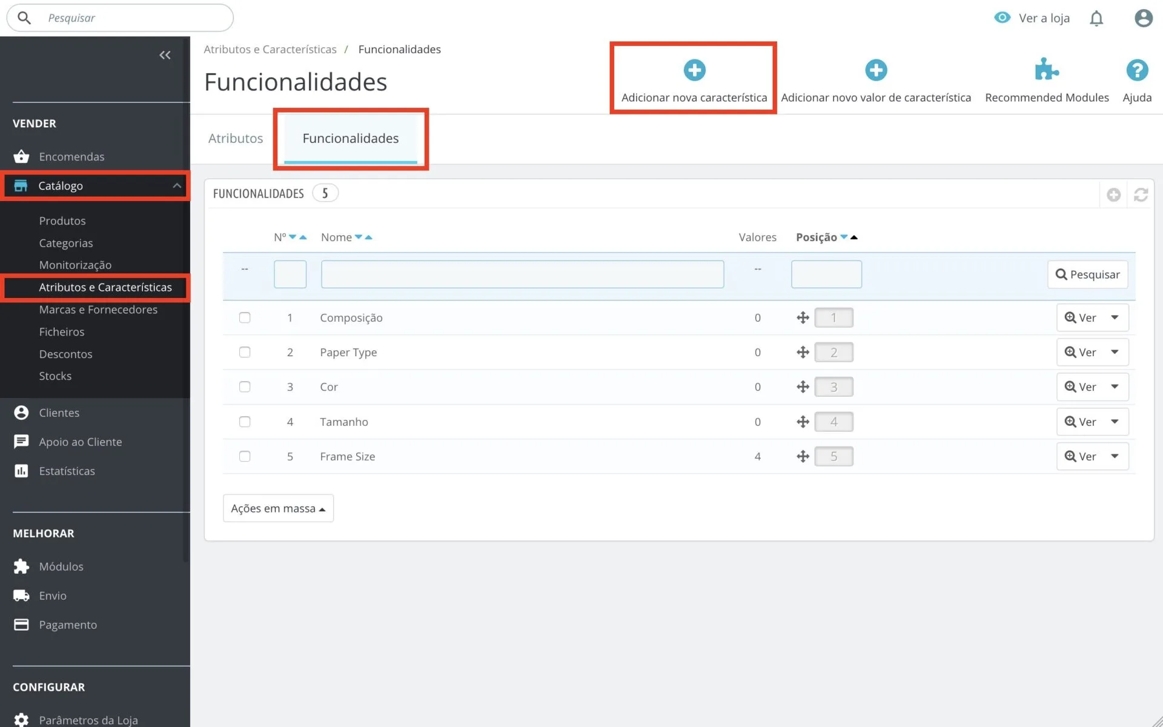Image resolution: width=1163 pixels, height=727 pixels.
Task: Click the Recommended Modules puzzle icon
Action: tap(1046, 70)
